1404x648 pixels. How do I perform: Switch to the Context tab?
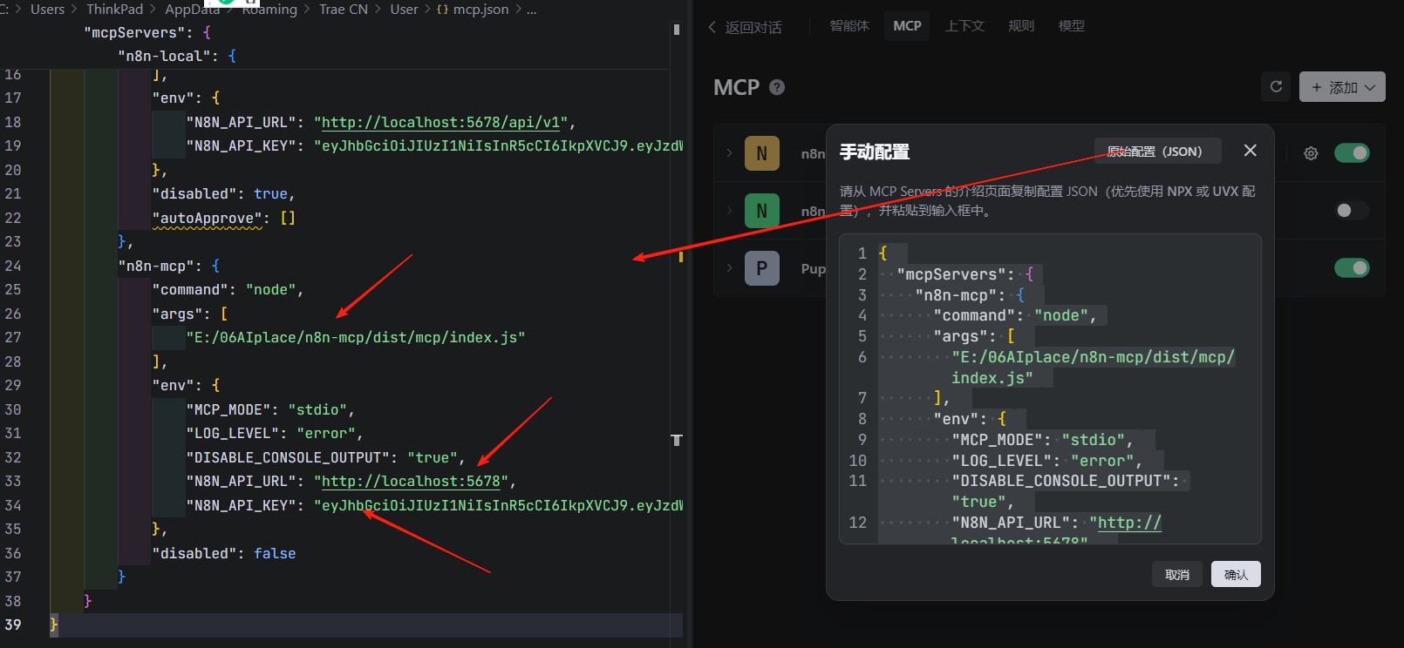(x=964, y=26)
